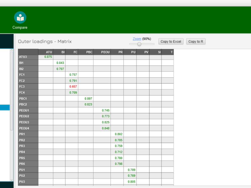Click the PEOU column header
Screen dimensions: 251x188
click(x=105, y=52)
